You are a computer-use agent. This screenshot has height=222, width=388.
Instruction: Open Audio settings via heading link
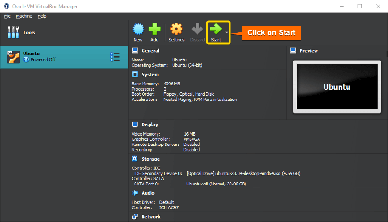click(x=148, y=193)
